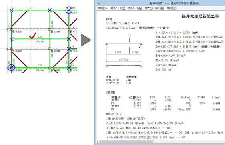This screenshot has width=225, height=145.
Task: Click the blue X node at top left corner
Action: pyautogui.click(x=11, y=10)
